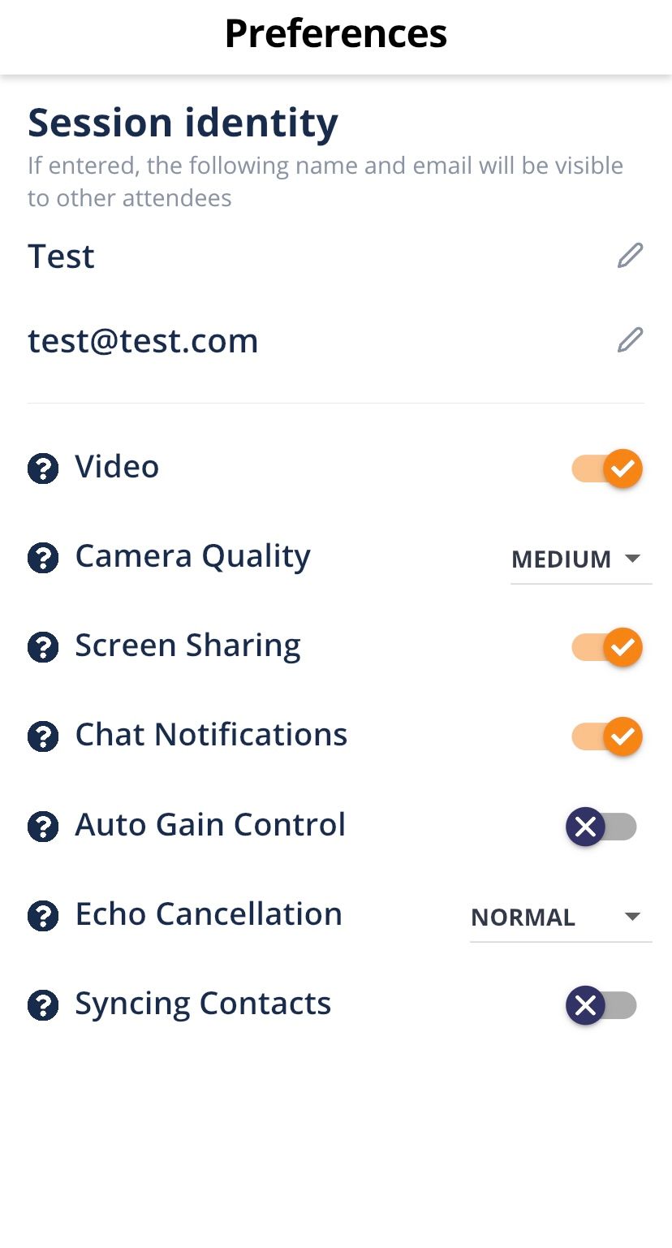Open Auto Gain Control help icon
The width and height of the screenshot is (672, 1248).
coord(43,827)
